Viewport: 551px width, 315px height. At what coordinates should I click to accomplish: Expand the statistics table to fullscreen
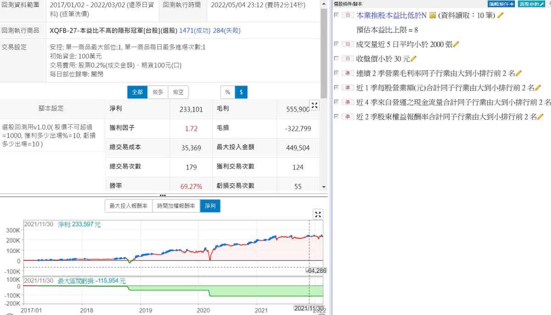point(315,105)
